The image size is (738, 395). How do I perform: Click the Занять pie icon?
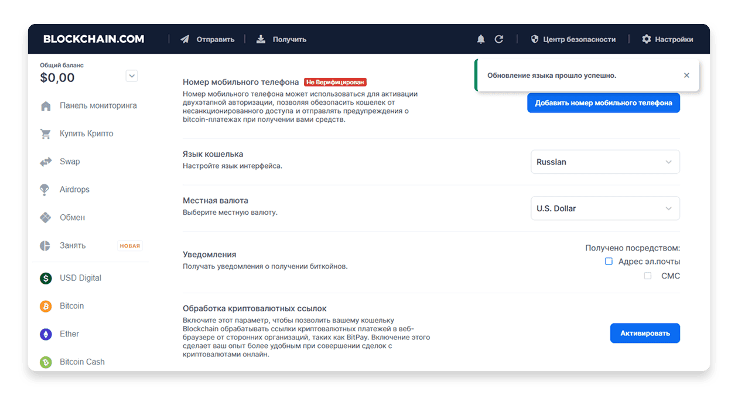45,246
